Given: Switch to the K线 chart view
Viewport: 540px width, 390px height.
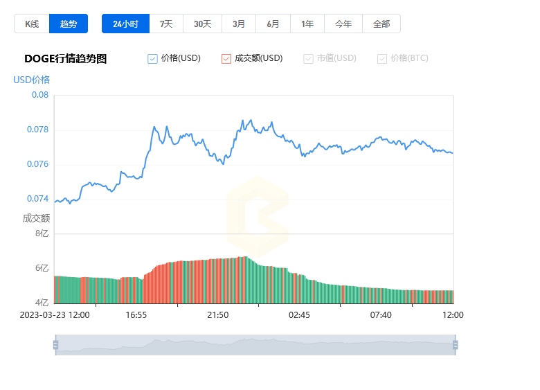Looking at the screenshot, I should (32, 24).
